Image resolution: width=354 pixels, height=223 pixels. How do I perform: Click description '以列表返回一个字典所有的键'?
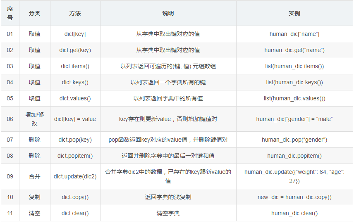[168, 82]
